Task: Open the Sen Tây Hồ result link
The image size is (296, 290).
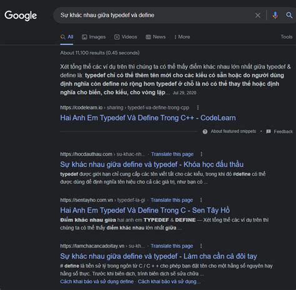Action: click(145, 210)
